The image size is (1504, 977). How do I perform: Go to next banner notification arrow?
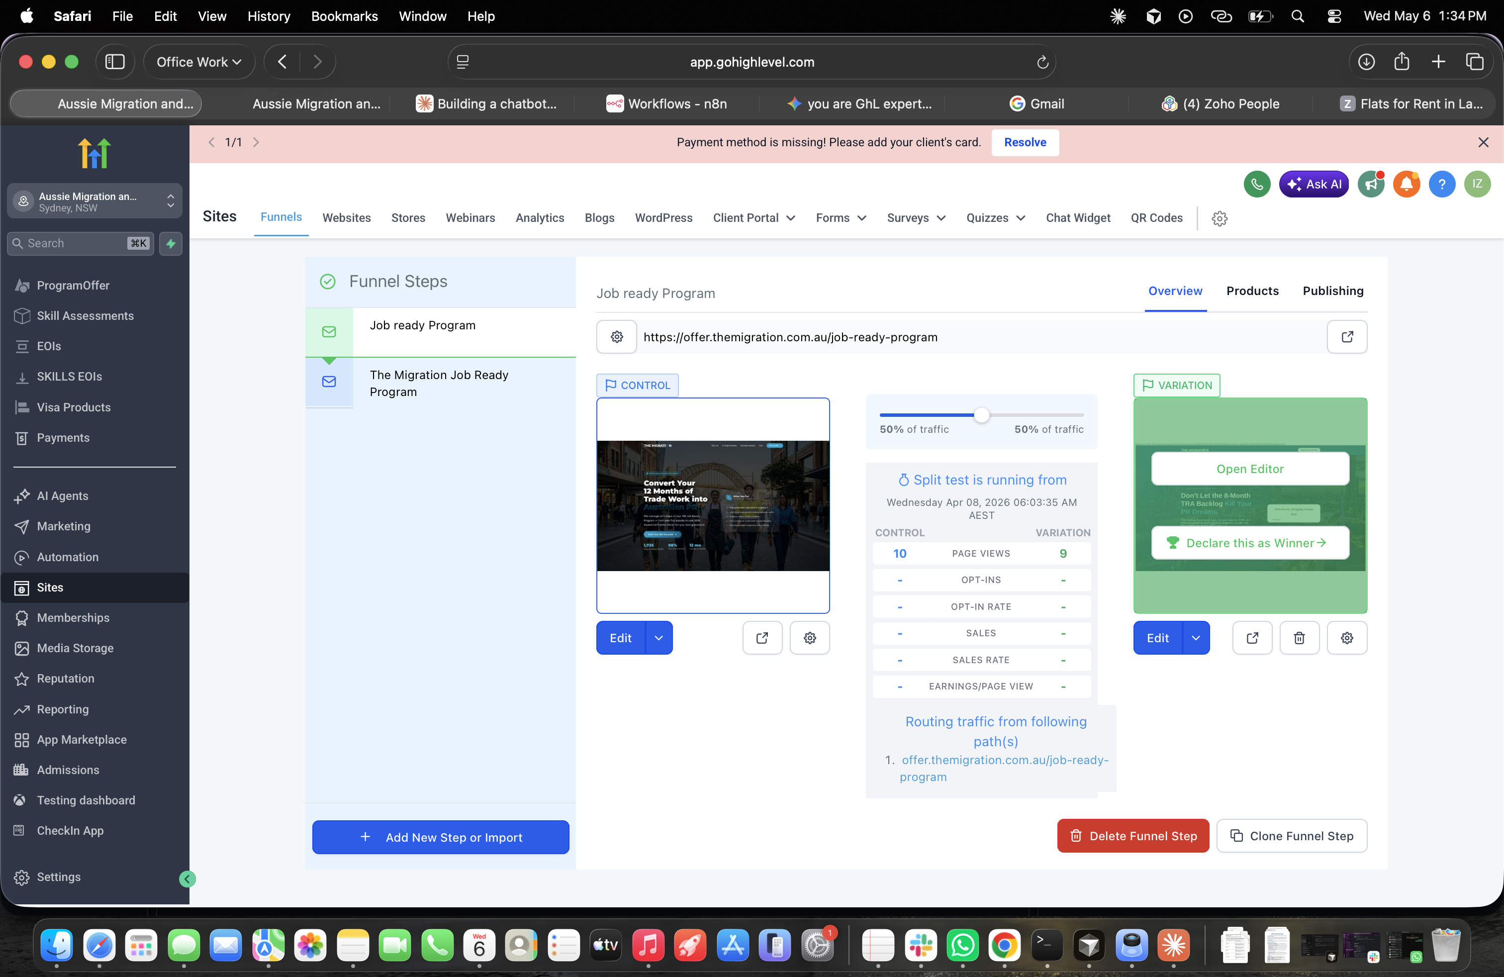pos(256,142)
